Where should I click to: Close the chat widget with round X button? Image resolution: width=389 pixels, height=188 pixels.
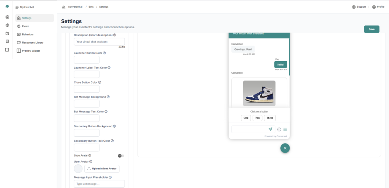[x=285, y=148]
